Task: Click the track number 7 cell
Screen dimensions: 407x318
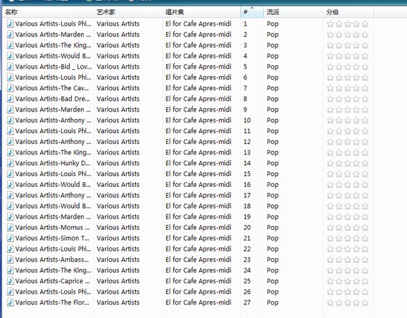Action: pos(245,88)
